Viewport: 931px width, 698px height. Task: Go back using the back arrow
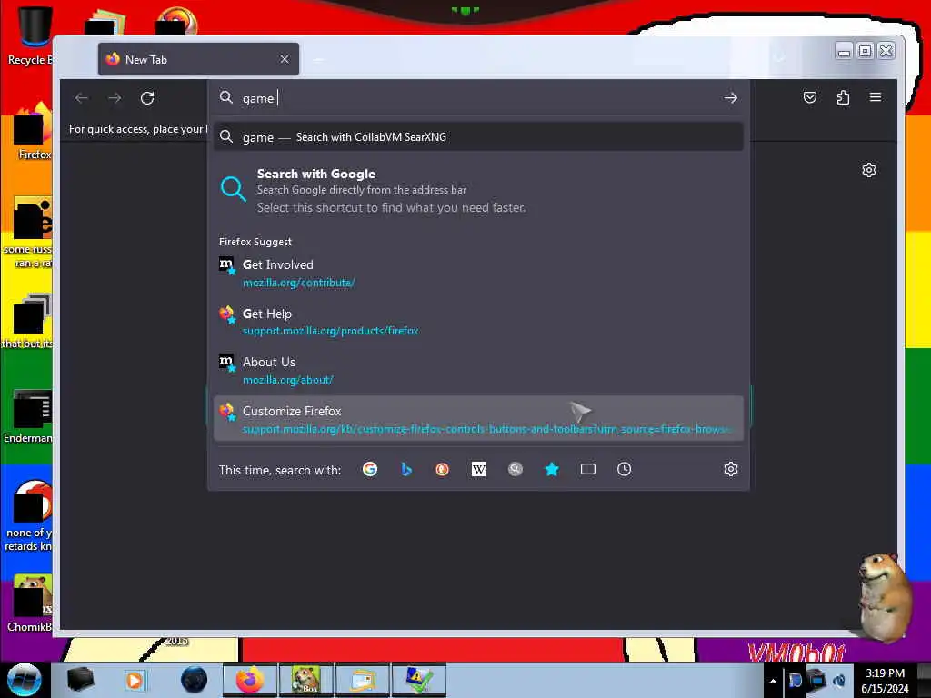tap(82, 98)
